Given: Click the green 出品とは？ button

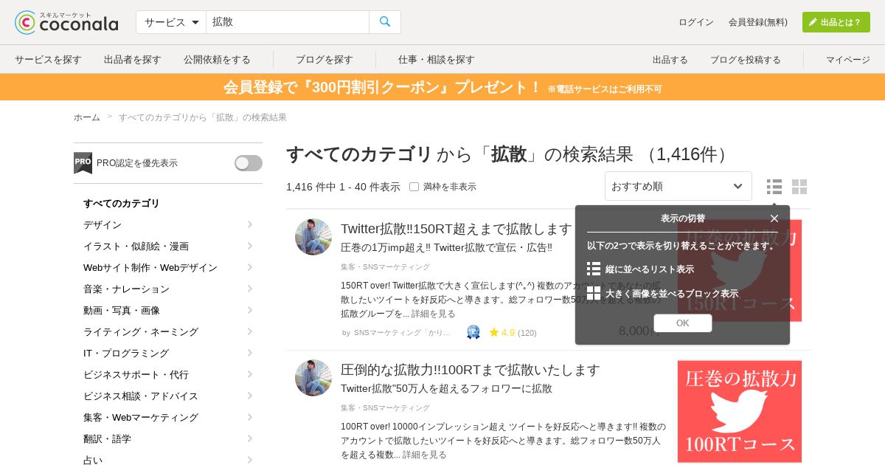Looking at the screenshot, I should click(x=836, y=22).
